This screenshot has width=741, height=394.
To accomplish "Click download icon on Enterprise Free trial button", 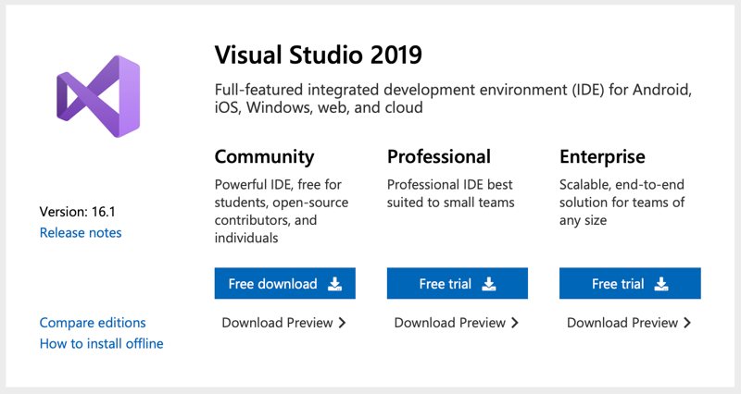I will click(661, 284).
